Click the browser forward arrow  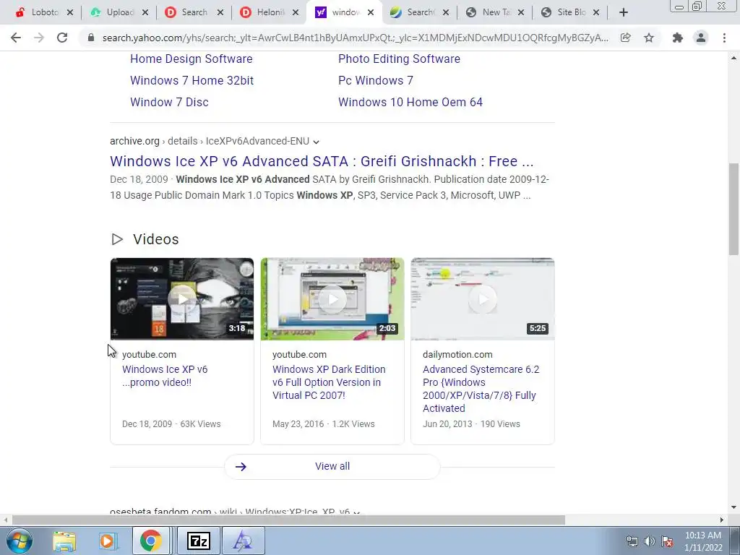(x=39, y=38)
